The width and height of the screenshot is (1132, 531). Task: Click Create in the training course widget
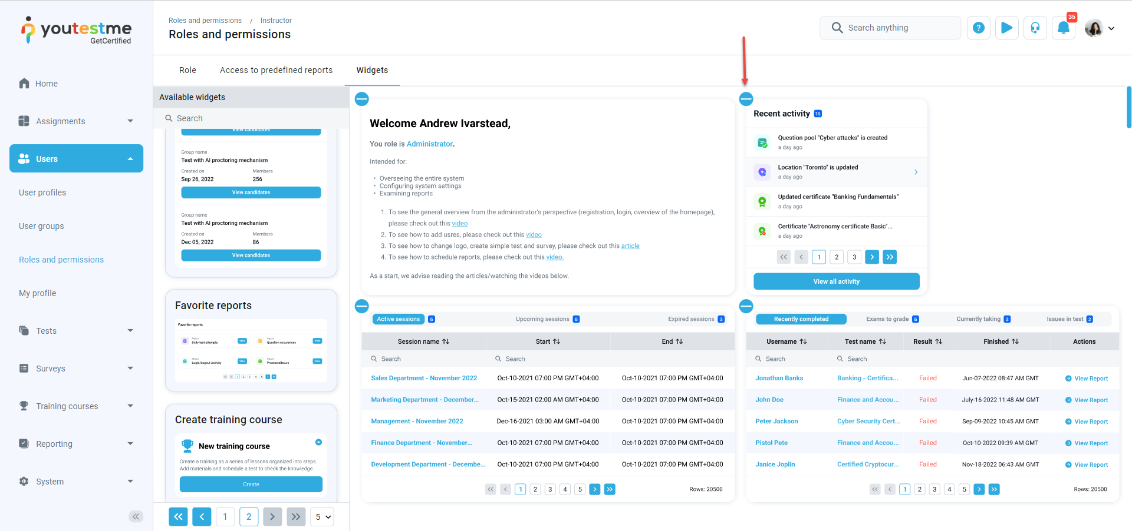[x=251, y=484]
